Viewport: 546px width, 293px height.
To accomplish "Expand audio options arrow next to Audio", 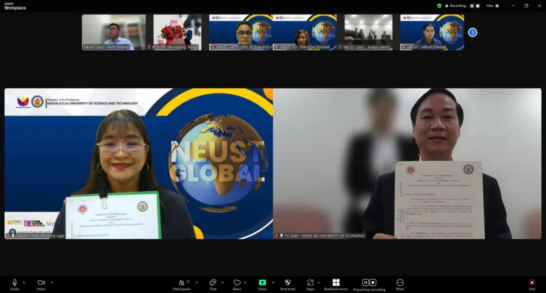I will 24,282.
